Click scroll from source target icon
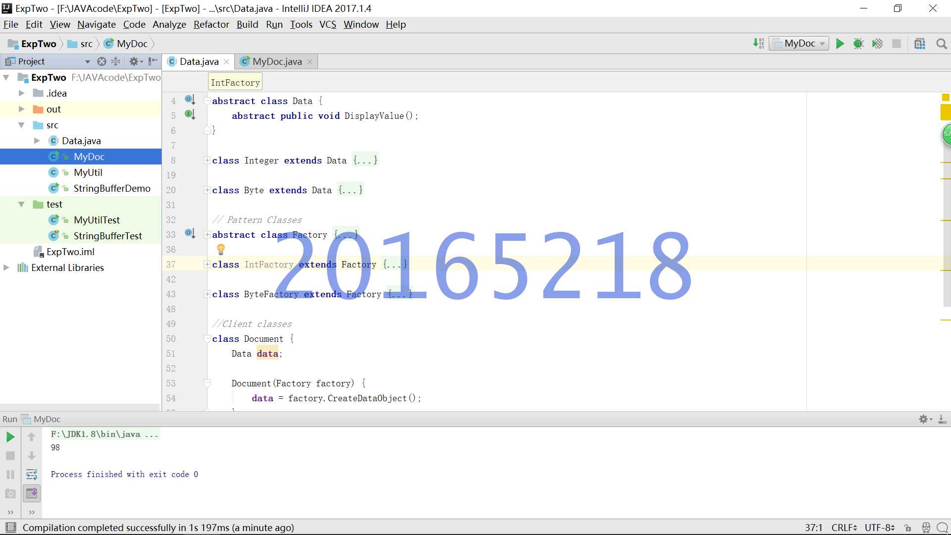951x535 pixels. point(102,61)
